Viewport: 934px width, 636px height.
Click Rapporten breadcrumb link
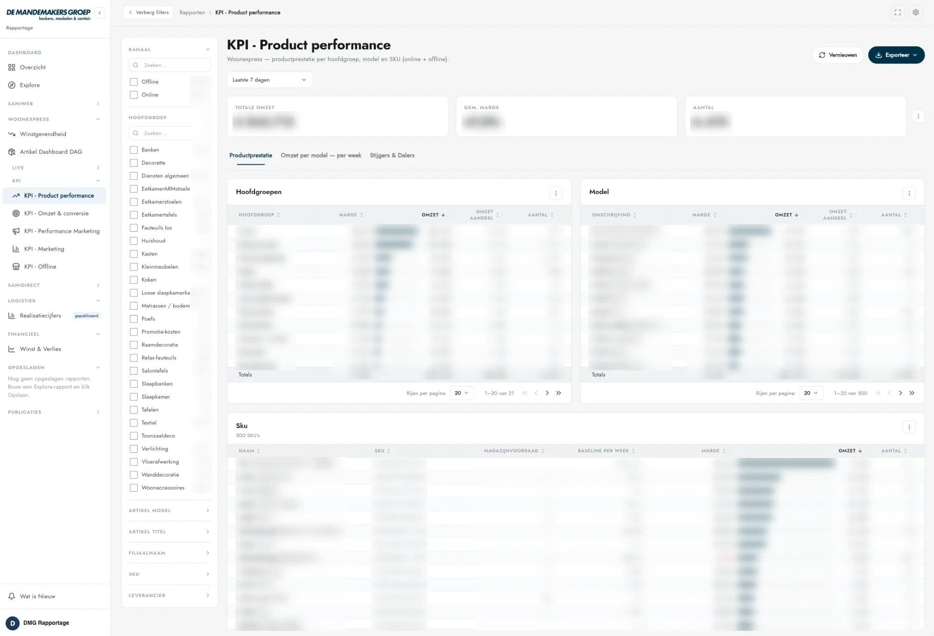point(192,13)
